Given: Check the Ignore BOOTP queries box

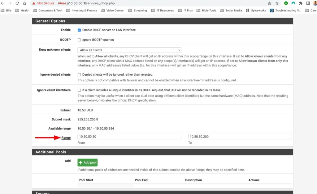Looking at the screenshot, I should click(79, 40).
